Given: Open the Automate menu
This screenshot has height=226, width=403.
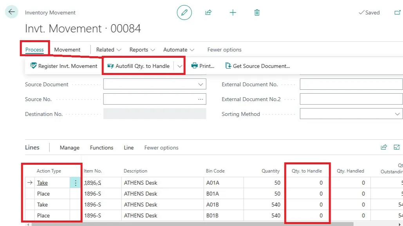Looking at the screenshot, I should [x=179, y=50].
